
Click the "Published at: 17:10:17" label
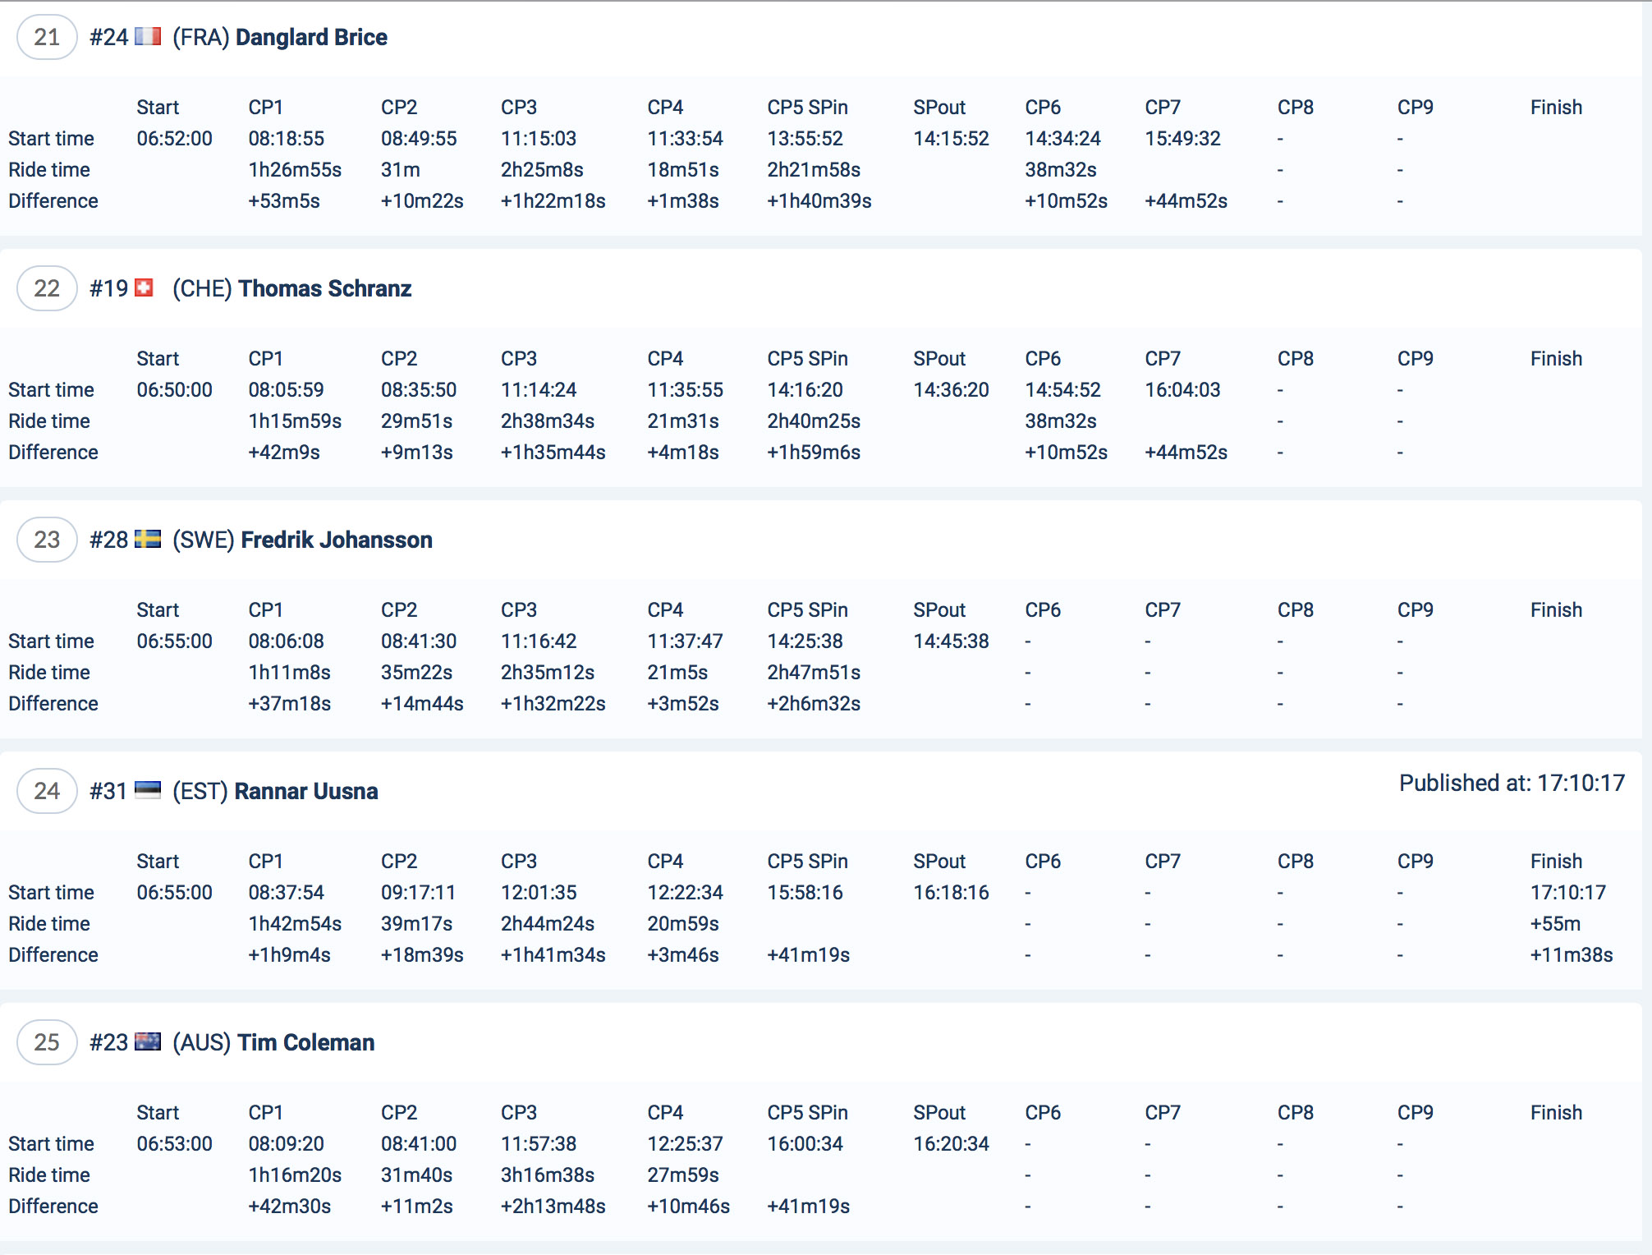click(1512, 783)
